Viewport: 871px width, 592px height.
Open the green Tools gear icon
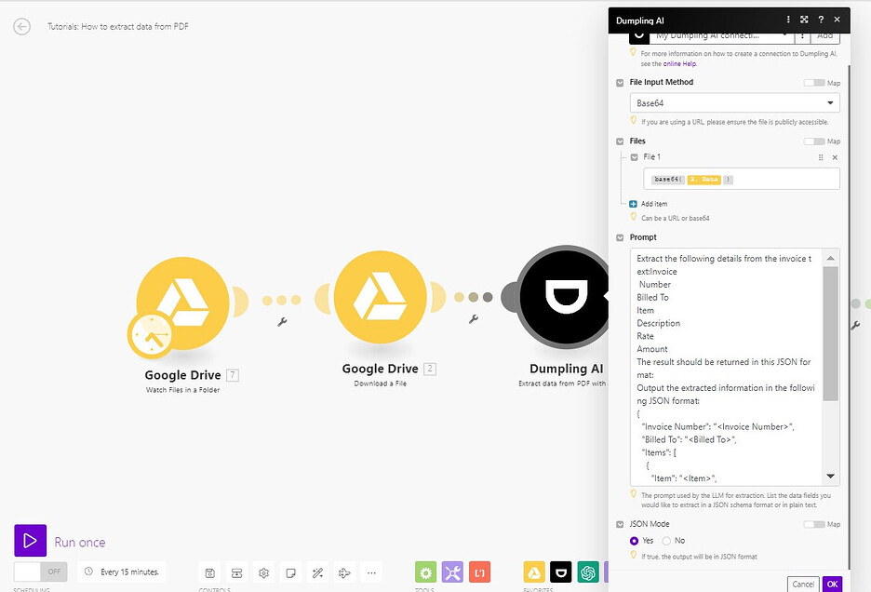(x=425, y=572)
